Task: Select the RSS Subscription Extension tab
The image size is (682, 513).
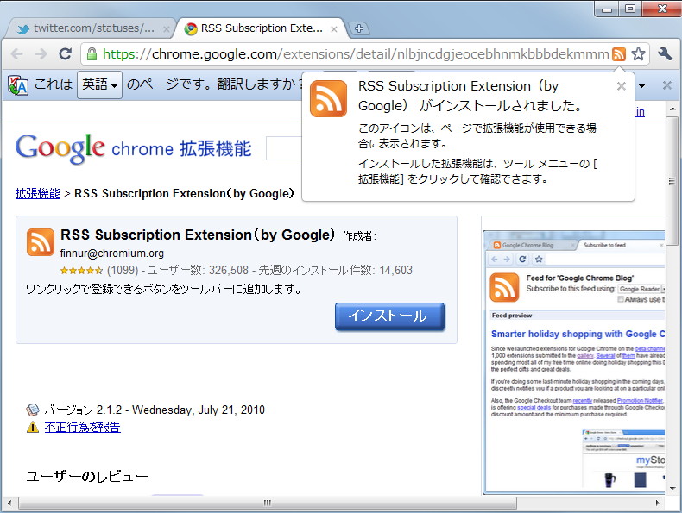Action: (x=261, y=28)
